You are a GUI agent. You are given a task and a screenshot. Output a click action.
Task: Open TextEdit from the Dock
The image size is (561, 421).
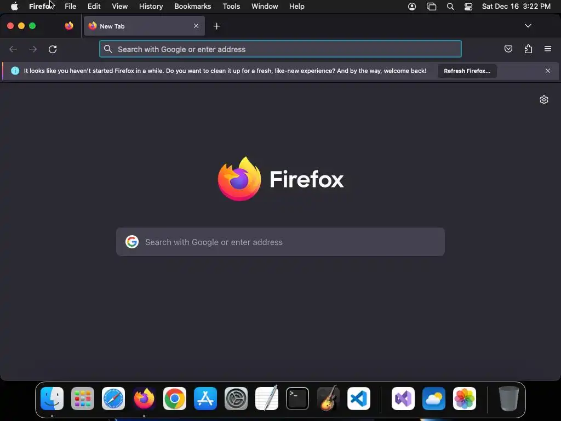pyautogui.click(x=267, y=398)
